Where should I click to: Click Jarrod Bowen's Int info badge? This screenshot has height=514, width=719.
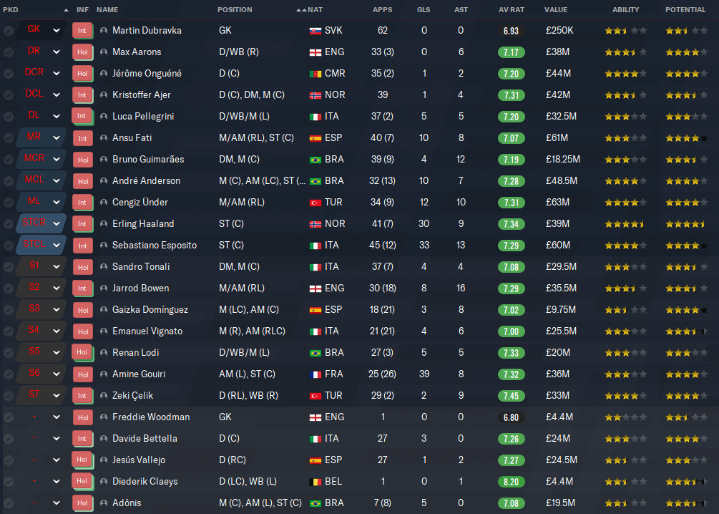[x=82, y=288]
